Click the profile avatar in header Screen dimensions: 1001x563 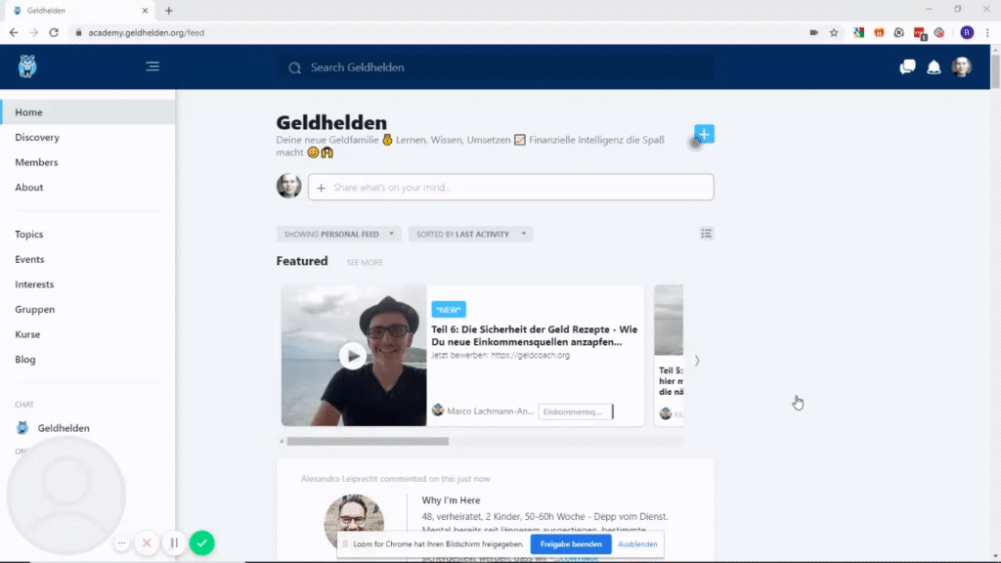pos(962,67)
